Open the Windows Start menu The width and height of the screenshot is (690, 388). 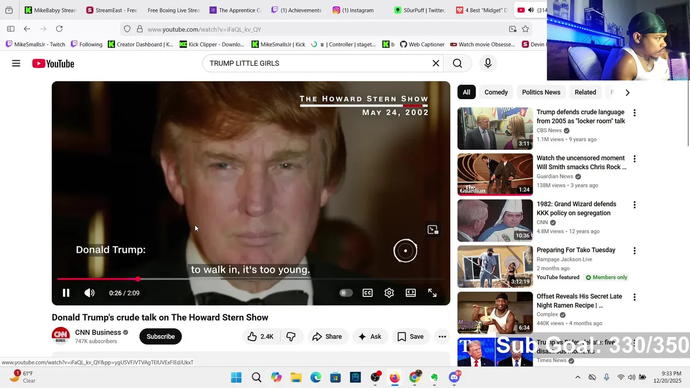point(236,377)
